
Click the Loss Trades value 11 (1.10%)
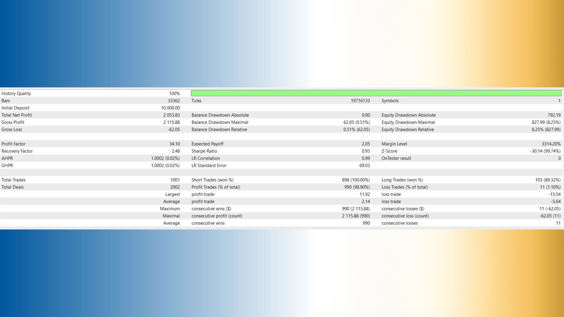[x=550, y=187]
